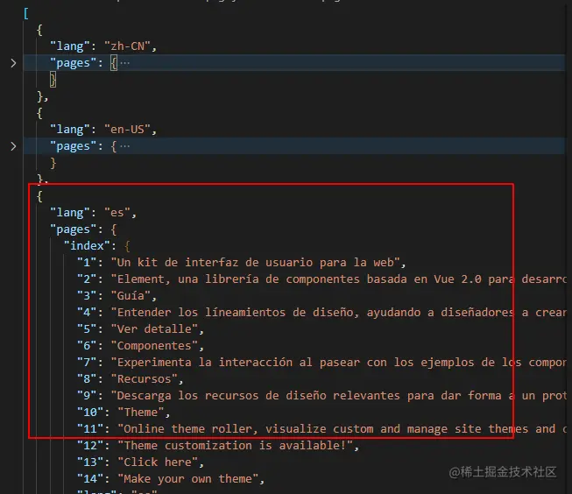The image size is (572, 494).
Task: Click the closing brace under en-US pages
Action: [53, 163]
